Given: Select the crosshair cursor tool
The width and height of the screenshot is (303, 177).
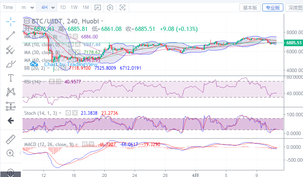Looking at the screenshot, I should [x=11, y=22].
